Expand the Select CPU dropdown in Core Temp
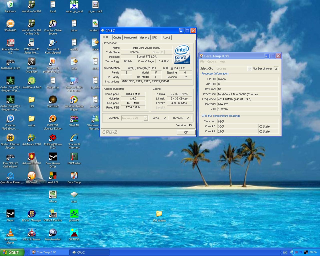320x256 pixels. click(249, 68)
